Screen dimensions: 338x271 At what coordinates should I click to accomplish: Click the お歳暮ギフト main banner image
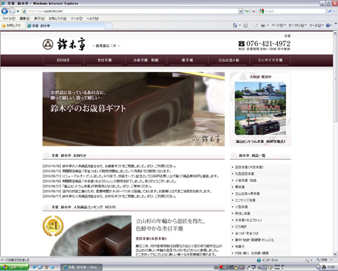click(x=134, y=109)
